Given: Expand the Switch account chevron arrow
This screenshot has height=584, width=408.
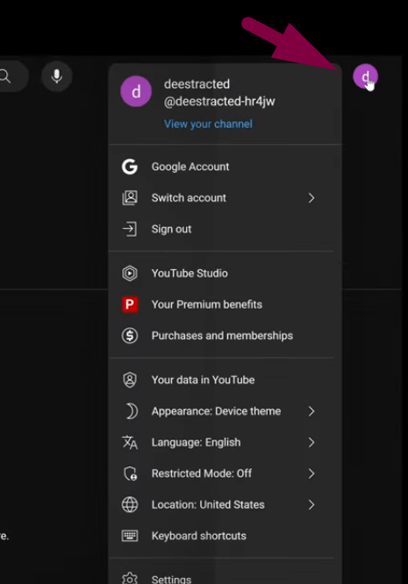Looking at the screenshot, I should pos(311,198).
